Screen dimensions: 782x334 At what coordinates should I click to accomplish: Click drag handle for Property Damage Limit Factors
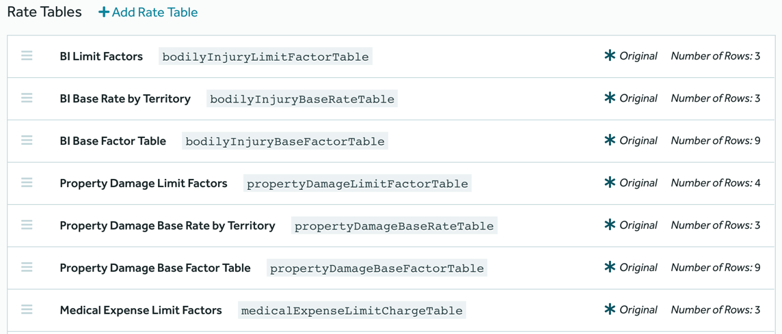(27, 183)
